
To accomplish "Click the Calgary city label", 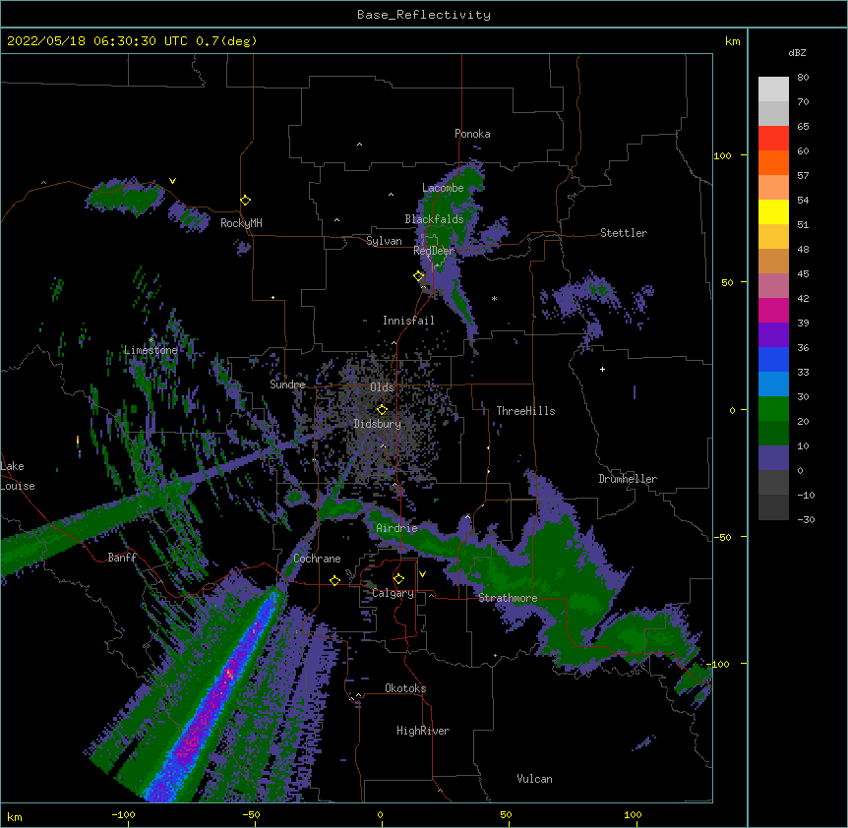I will point(393,593).
